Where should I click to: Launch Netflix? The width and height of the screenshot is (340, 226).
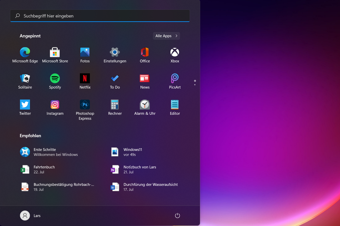85,81
